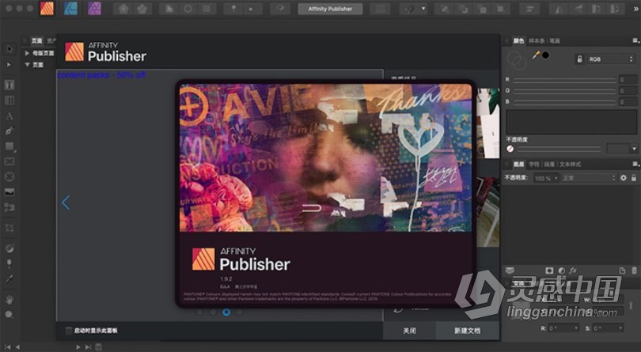Expand the 母版页面 tree section
The height and width of the screenshot is (352, 641).
[27, 53]
